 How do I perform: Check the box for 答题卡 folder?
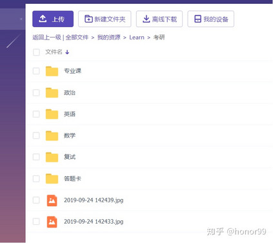[36, 178]
